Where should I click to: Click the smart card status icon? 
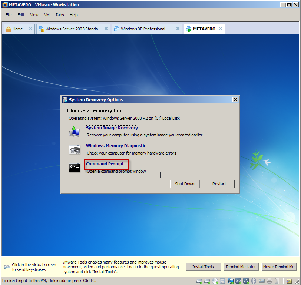(262, 281)
